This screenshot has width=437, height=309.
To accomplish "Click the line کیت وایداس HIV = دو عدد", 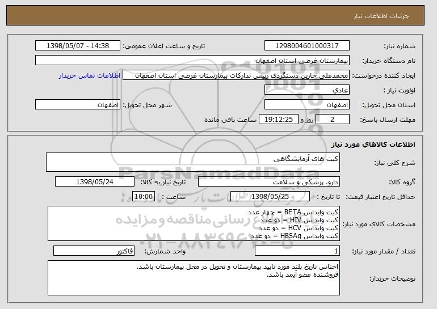I will point(299,220).
